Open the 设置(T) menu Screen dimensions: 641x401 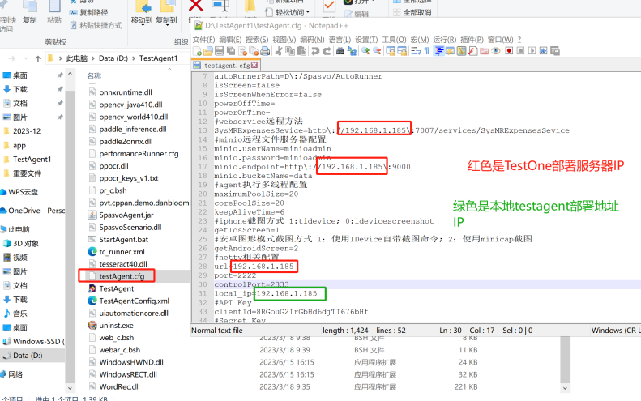point(366,39)
